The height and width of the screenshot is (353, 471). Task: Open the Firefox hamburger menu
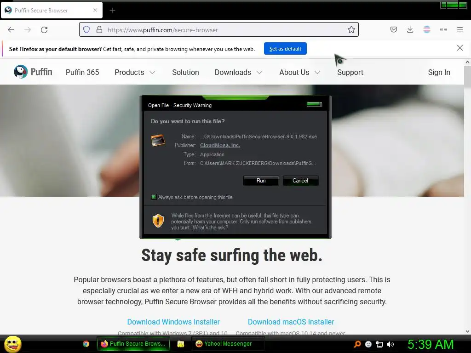pyautogui.click(x=460, y=29)
